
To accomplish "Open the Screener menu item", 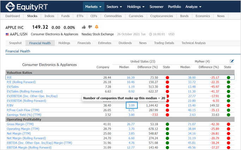I will 156,7.
